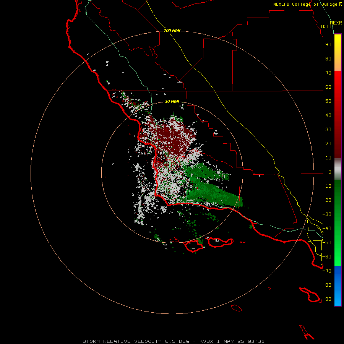
Task: Click the "STORM RELATIVE VELOCITY" caption text
Action: pos(122,341)
